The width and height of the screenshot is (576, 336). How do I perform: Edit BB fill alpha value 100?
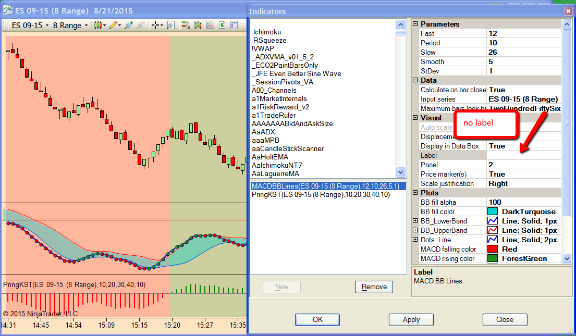524,202
